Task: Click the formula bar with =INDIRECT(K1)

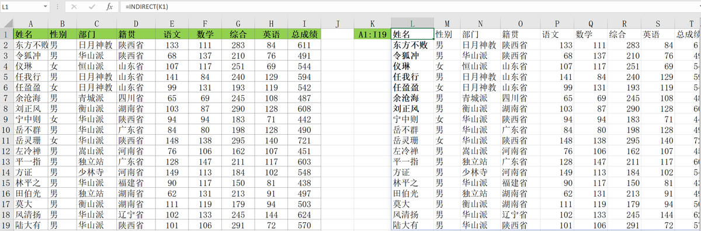Action: pos(411,6)
